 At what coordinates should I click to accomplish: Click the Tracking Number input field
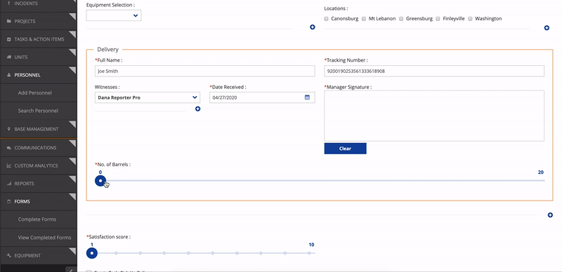[434, 71]
